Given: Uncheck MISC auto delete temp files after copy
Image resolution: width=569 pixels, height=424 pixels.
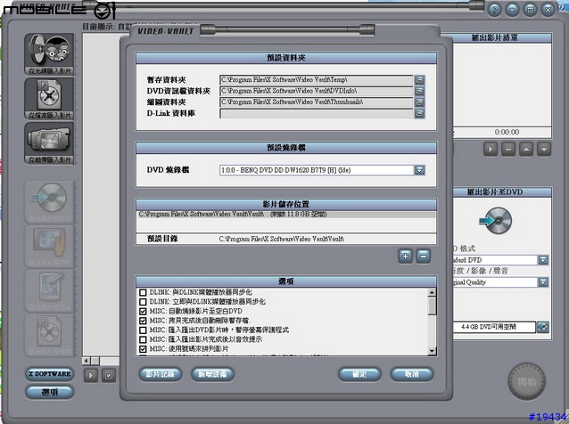Looking at the screenshot, I should click(x=143, y=321).
